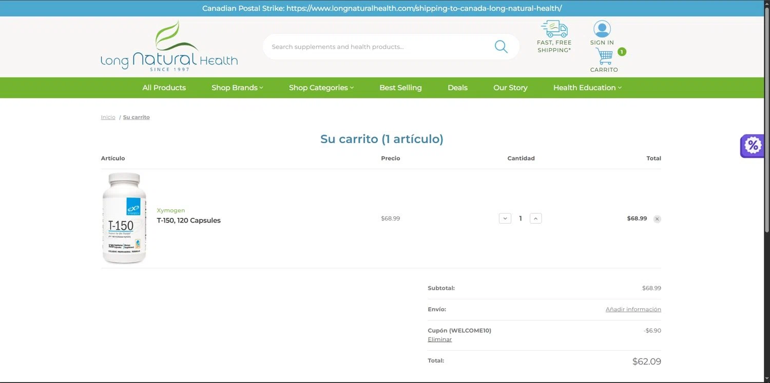Open the Xymogen brand link

(x=171, y=211)
